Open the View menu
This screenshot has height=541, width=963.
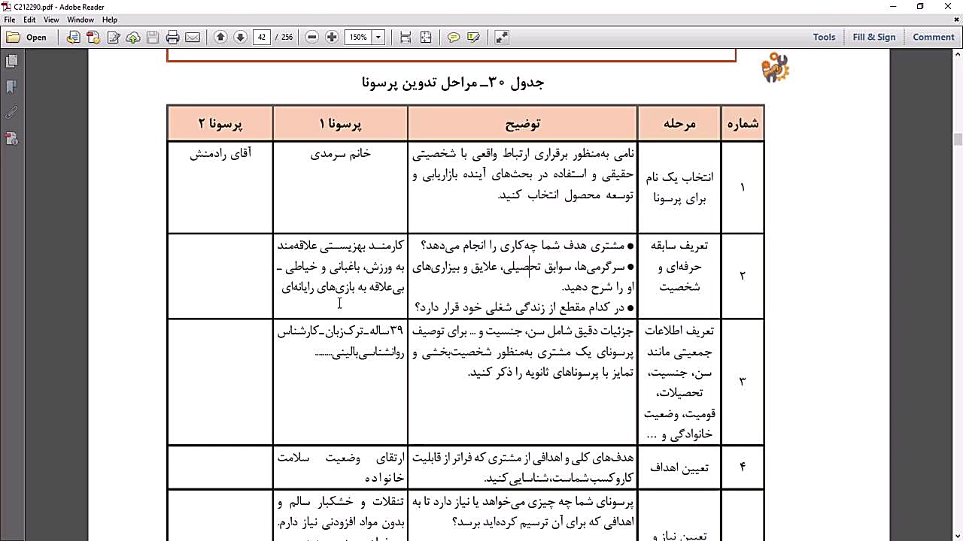(x=52, y=20)
